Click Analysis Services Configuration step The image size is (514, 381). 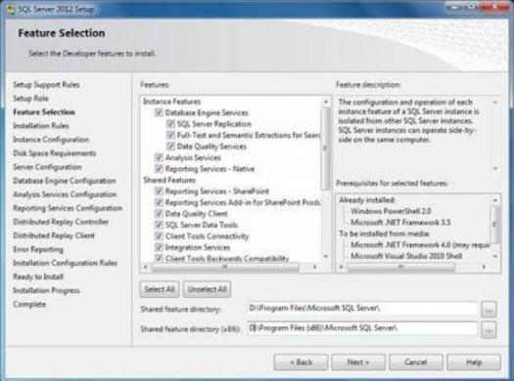click(x=65, y=194)
